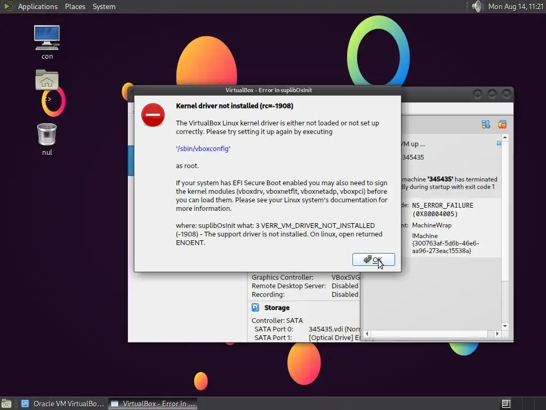Click the red stop error icon in dialog
The height and width of the screenshot is (410, 546).
click(153, 115)
